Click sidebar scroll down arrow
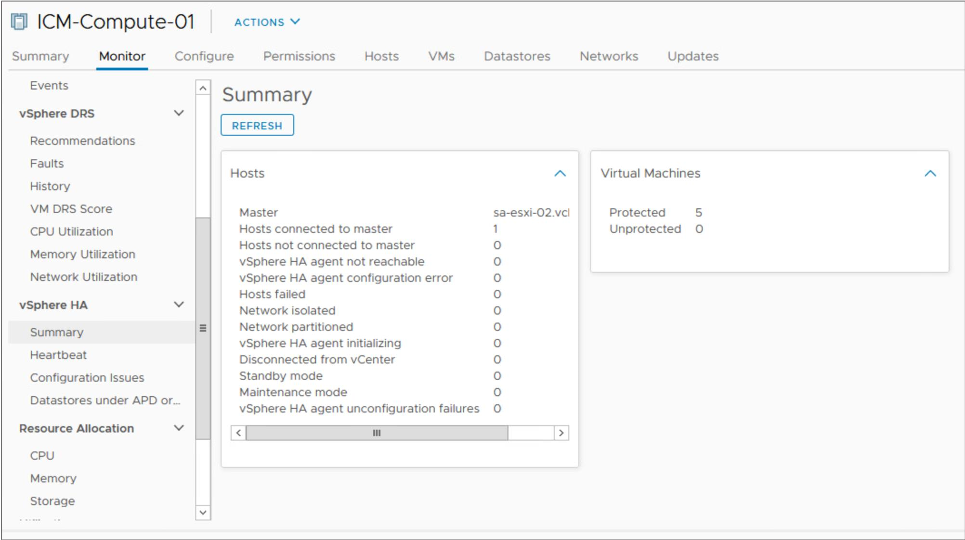The width and height of the screenshot is (965, 540). tap(203, 513)
